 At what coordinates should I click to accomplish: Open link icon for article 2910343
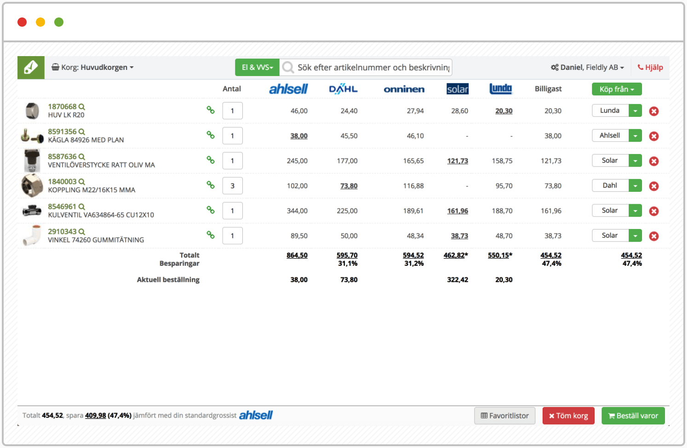coord(211,235)
